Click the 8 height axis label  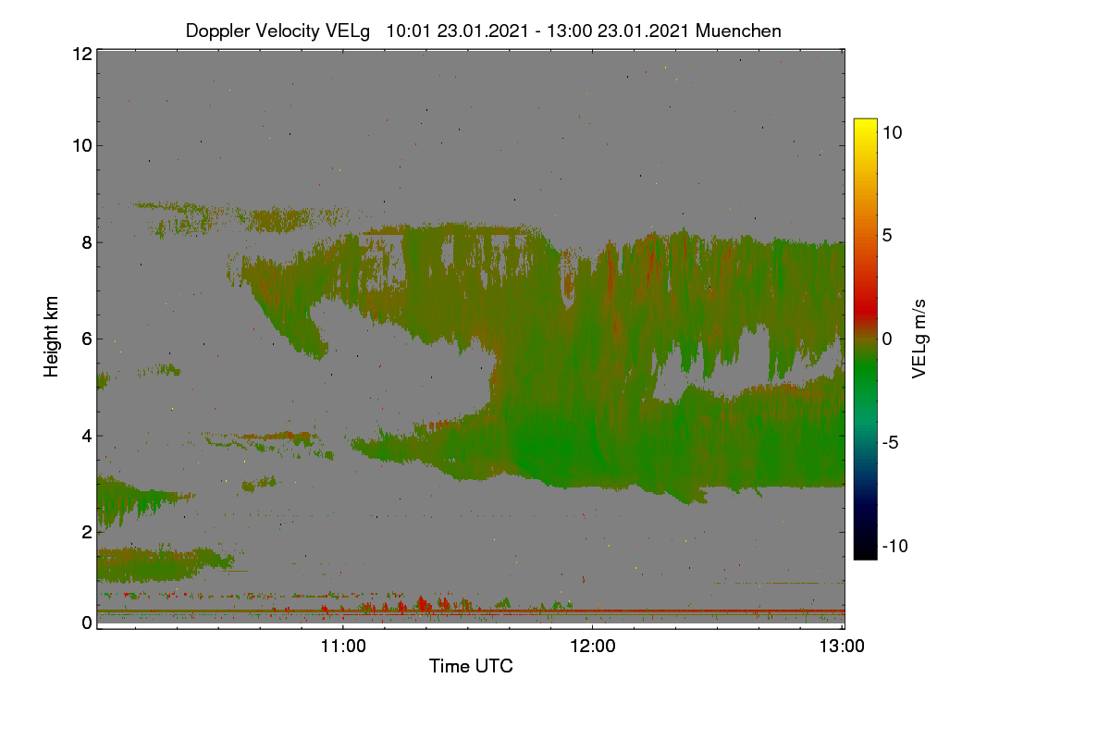coord(87,242)
